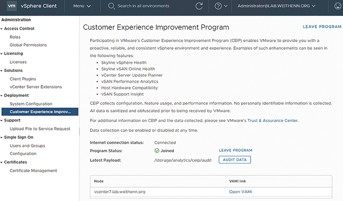Click the /storage/analytics/ceip/audit payload path
Viewport: 343px width, 201px height.
tap(183, 160)
